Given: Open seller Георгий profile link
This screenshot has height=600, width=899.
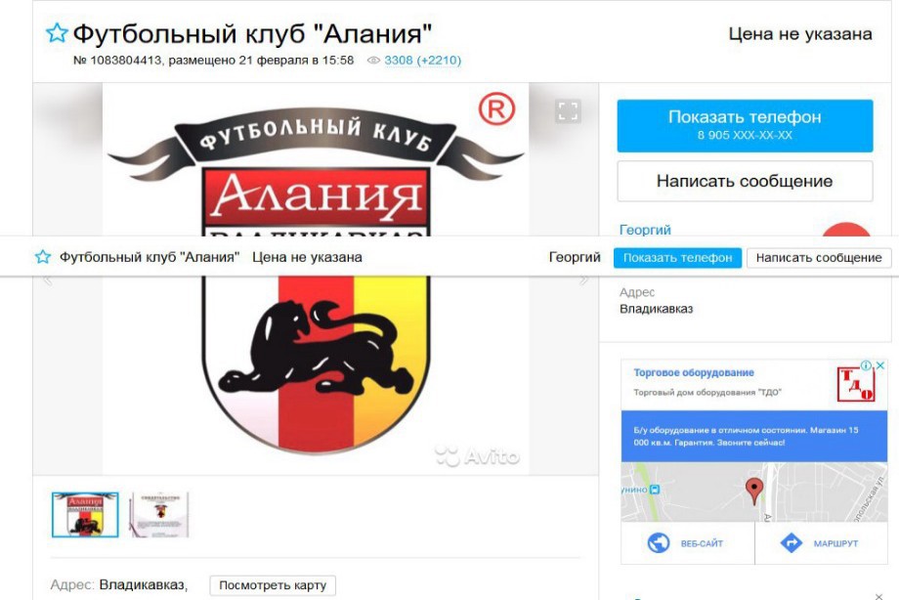Looking at the screenshot, I should point(645,230).
